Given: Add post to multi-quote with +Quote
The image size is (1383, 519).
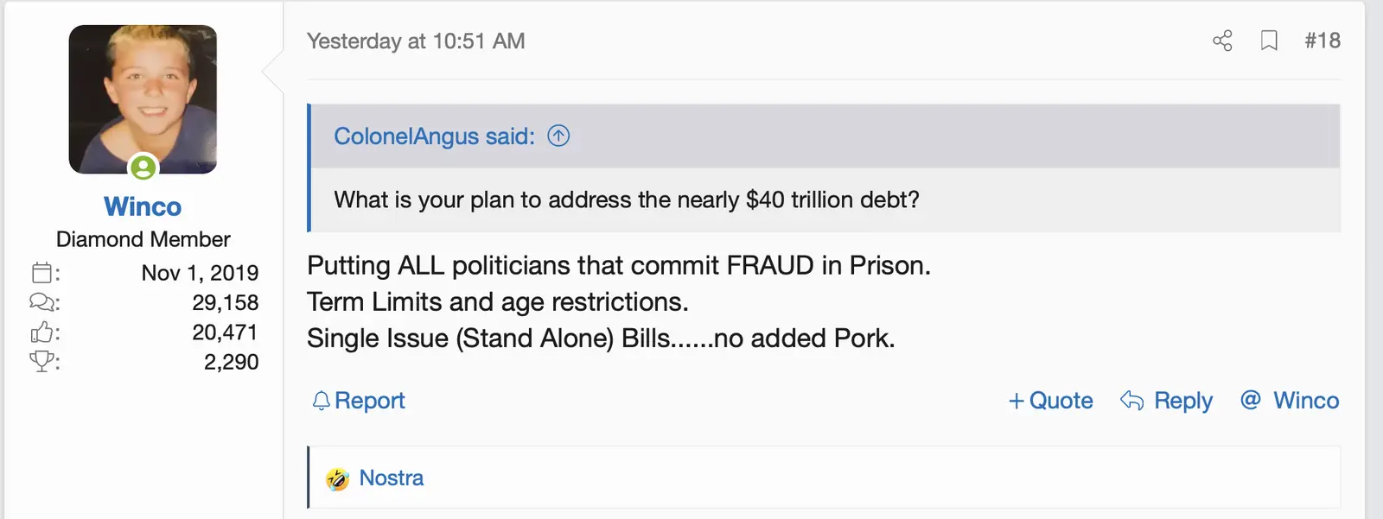Looking at the screenshot, I should (1050, 401).
